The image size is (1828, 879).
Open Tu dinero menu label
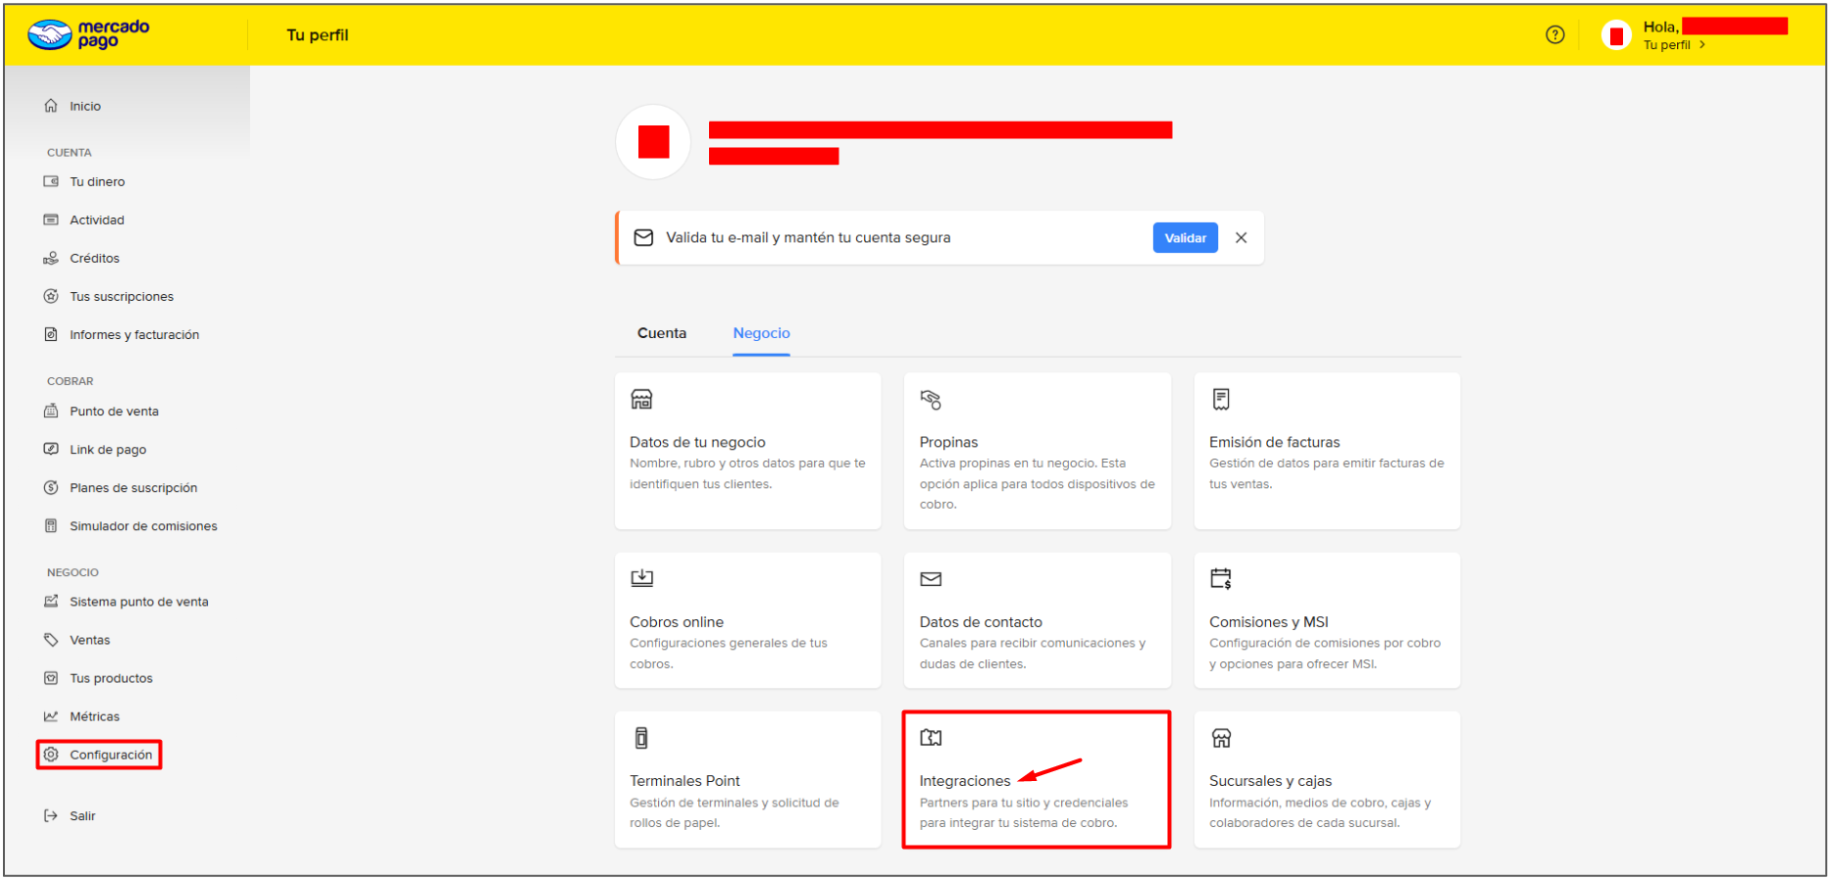(97, 181)
